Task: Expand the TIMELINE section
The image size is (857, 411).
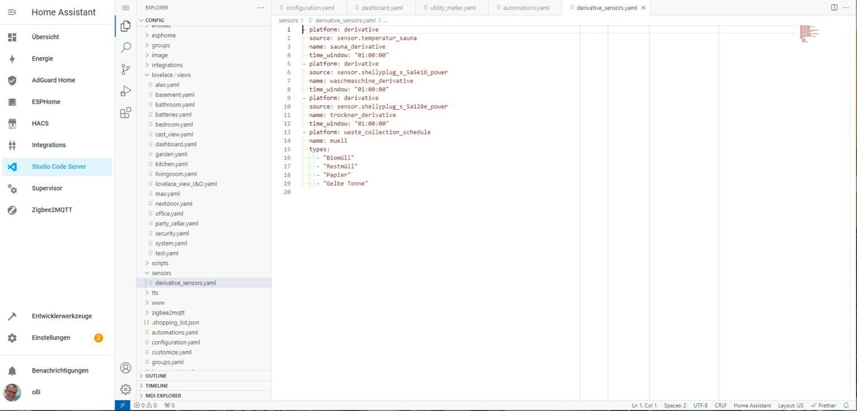Action: point(156,386)
